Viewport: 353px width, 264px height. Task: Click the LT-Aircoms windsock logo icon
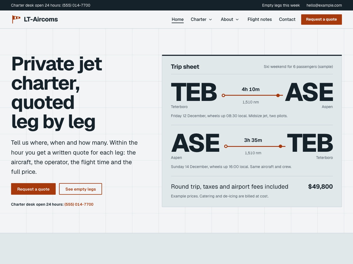point(16,19)
